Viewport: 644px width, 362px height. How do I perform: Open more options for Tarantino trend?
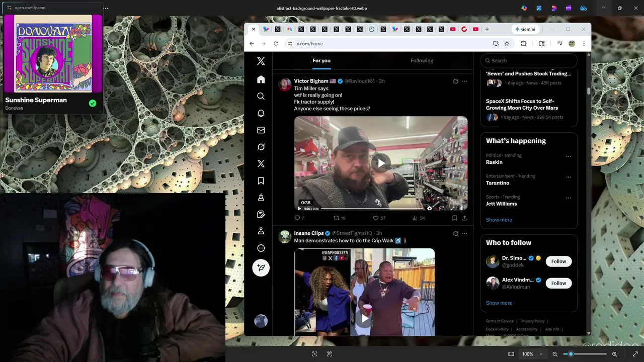pyautogui.click(x=569, y=177)
